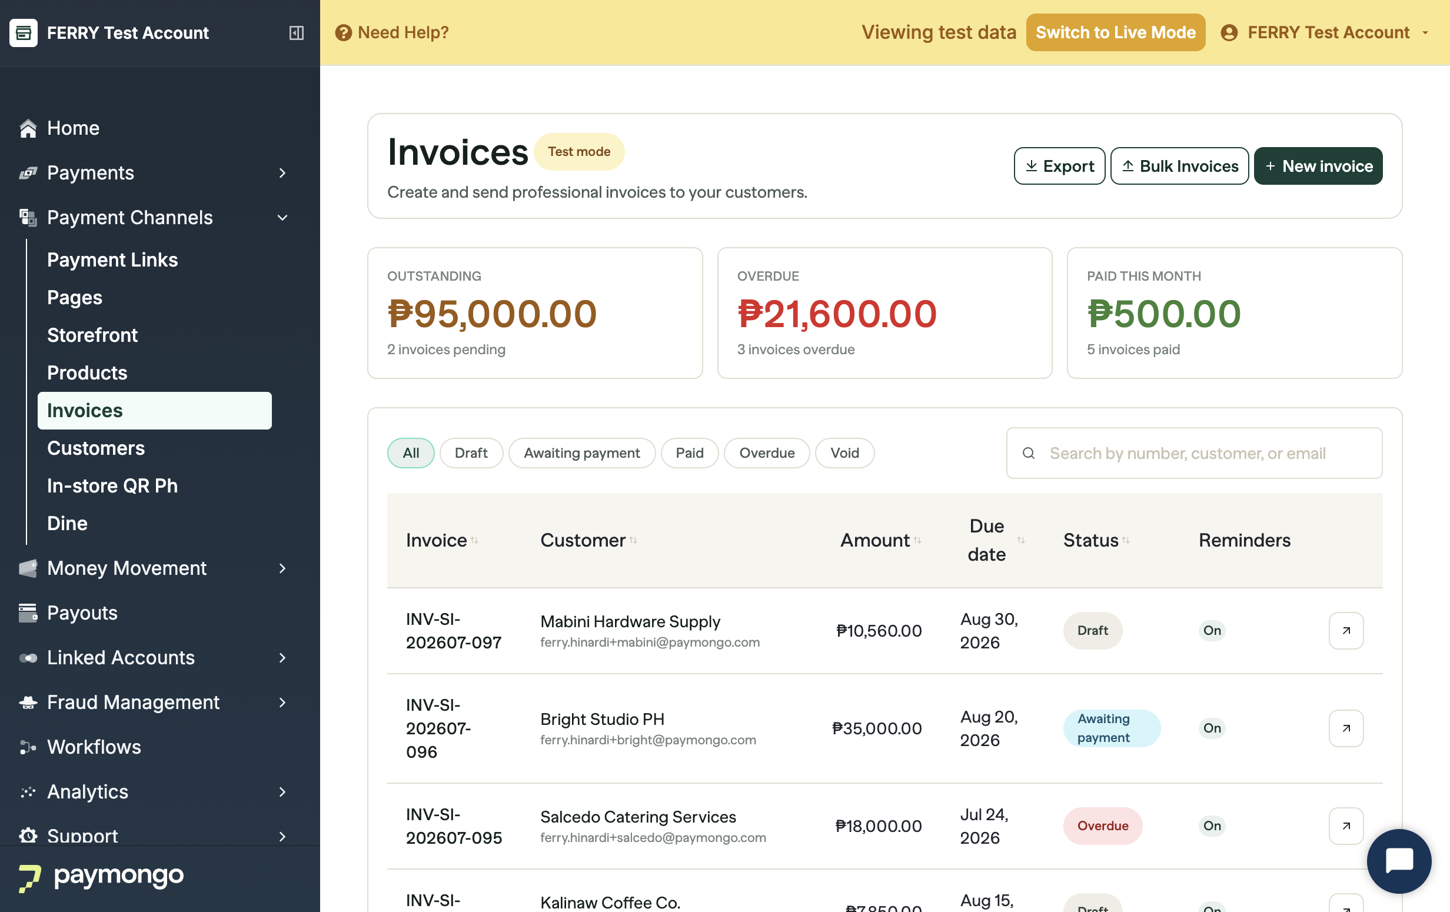Navigate to Products
The width and height of the screenshot is (1450, 912).
pyautogui.click(x=87, y=373)
